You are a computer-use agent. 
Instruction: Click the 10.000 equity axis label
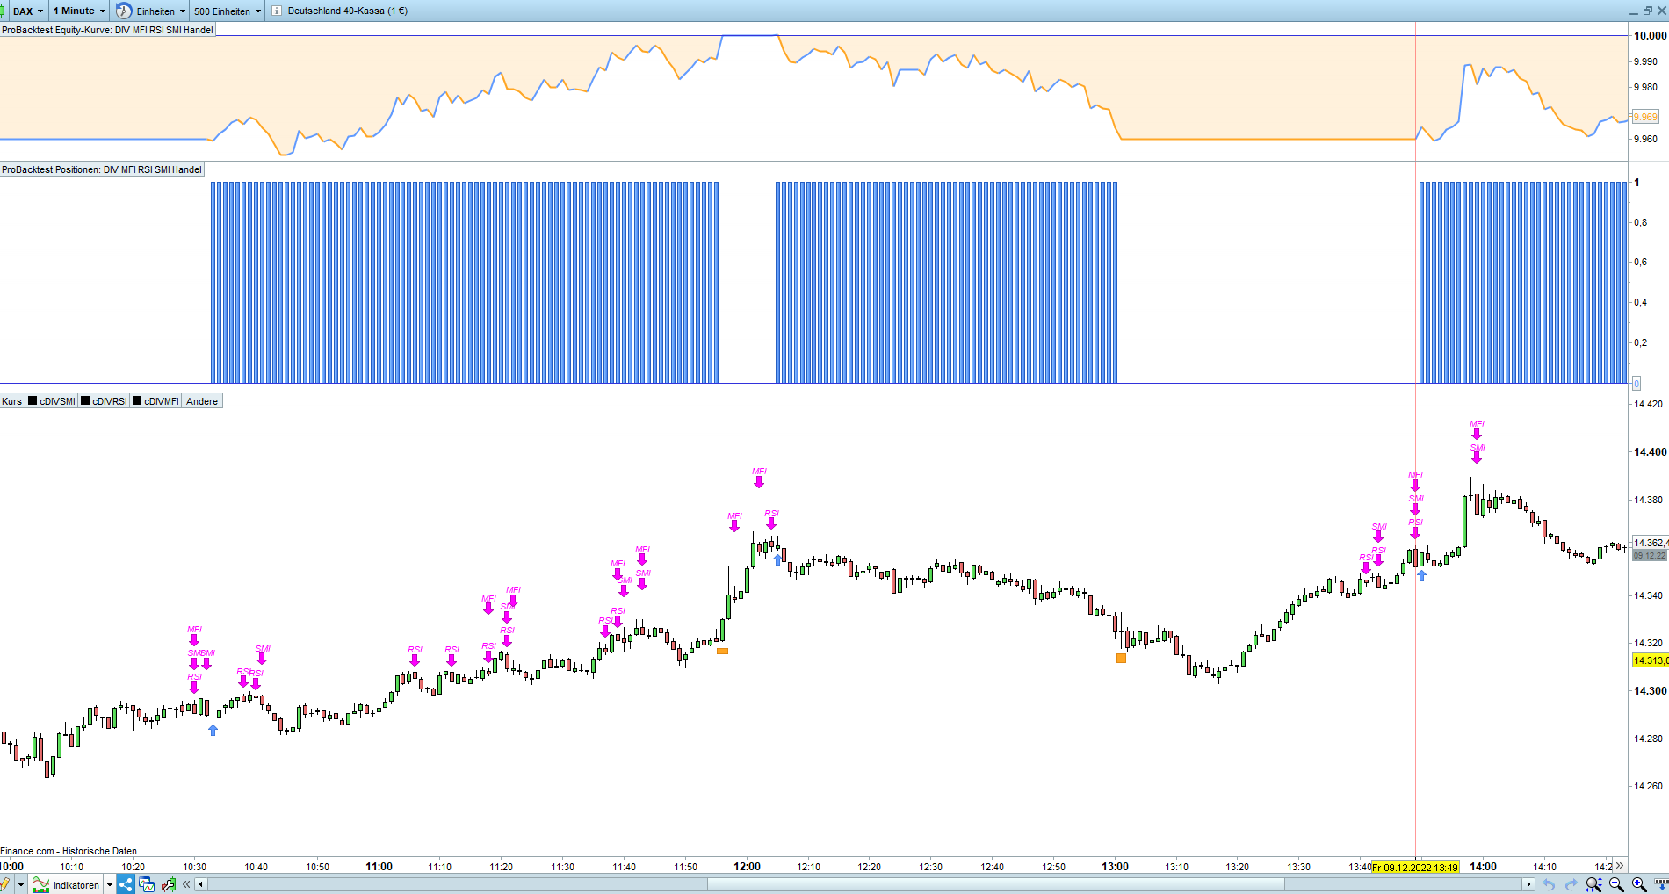tap(1650, 36)
